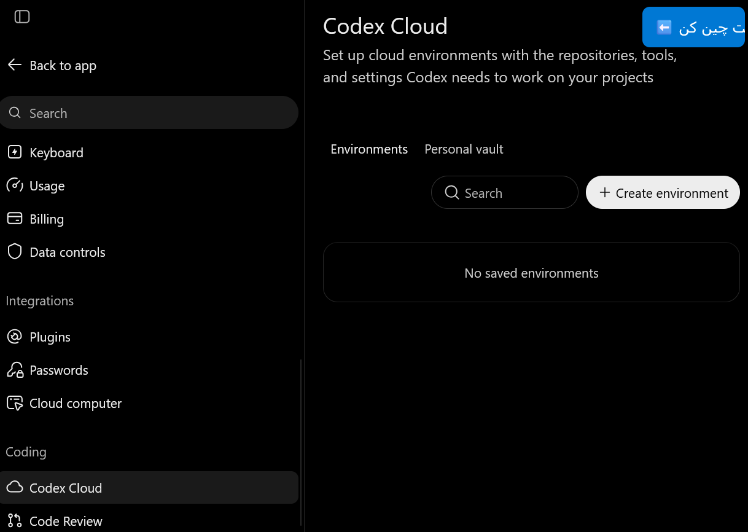Open Usage via its gauge icon
Viewport: 748px width, 532px height.
(x=14, y=186)
